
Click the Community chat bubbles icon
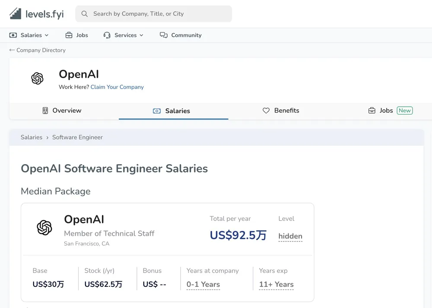point(164,35)
